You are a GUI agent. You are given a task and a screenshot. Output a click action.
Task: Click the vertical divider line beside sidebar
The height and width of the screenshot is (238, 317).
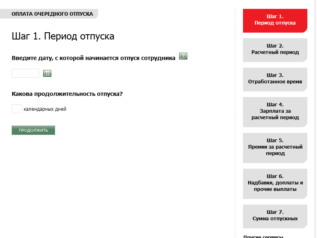(235, 121)
